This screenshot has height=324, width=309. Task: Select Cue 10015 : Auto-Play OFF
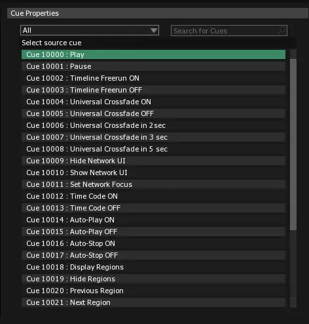point(153,232)
